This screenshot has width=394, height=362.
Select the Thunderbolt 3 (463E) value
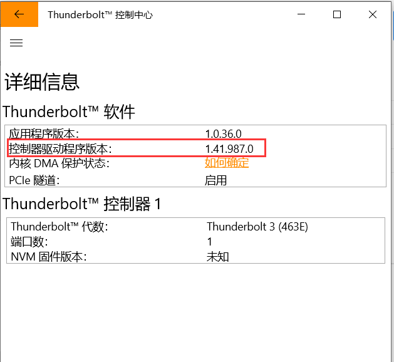pos(257,227)
